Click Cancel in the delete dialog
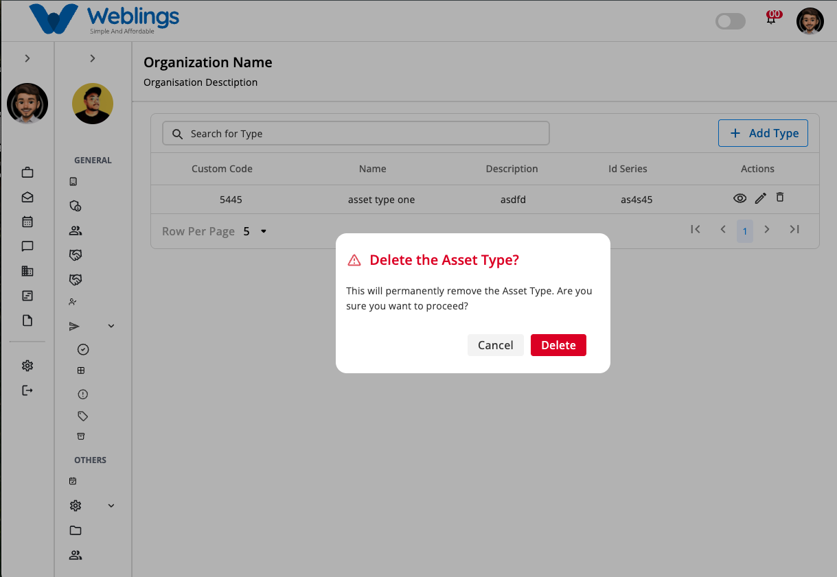The image size is (837, 577). pyautogui.click(x=496, y=345)
